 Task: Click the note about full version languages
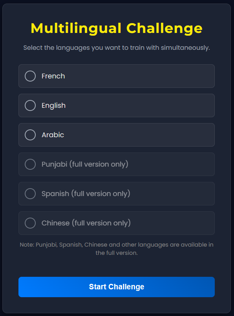117,248
